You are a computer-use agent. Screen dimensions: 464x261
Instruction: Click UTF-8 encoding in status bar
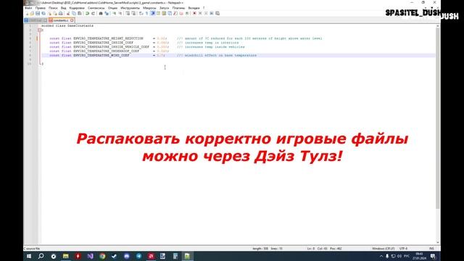tap(403, 249)
